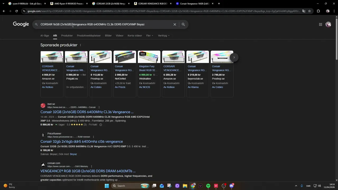
Task: Click 'Av NOOS' advertiser link
Action: tap(144, 87)
